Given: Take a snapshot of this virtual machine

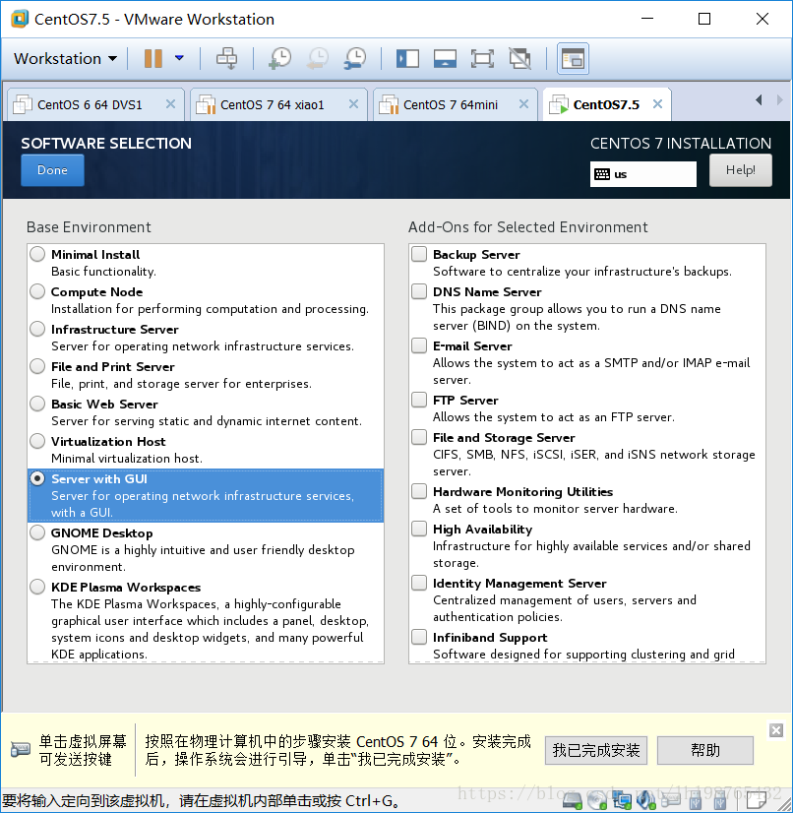Looking at the screenshot, I should (279, 59).
